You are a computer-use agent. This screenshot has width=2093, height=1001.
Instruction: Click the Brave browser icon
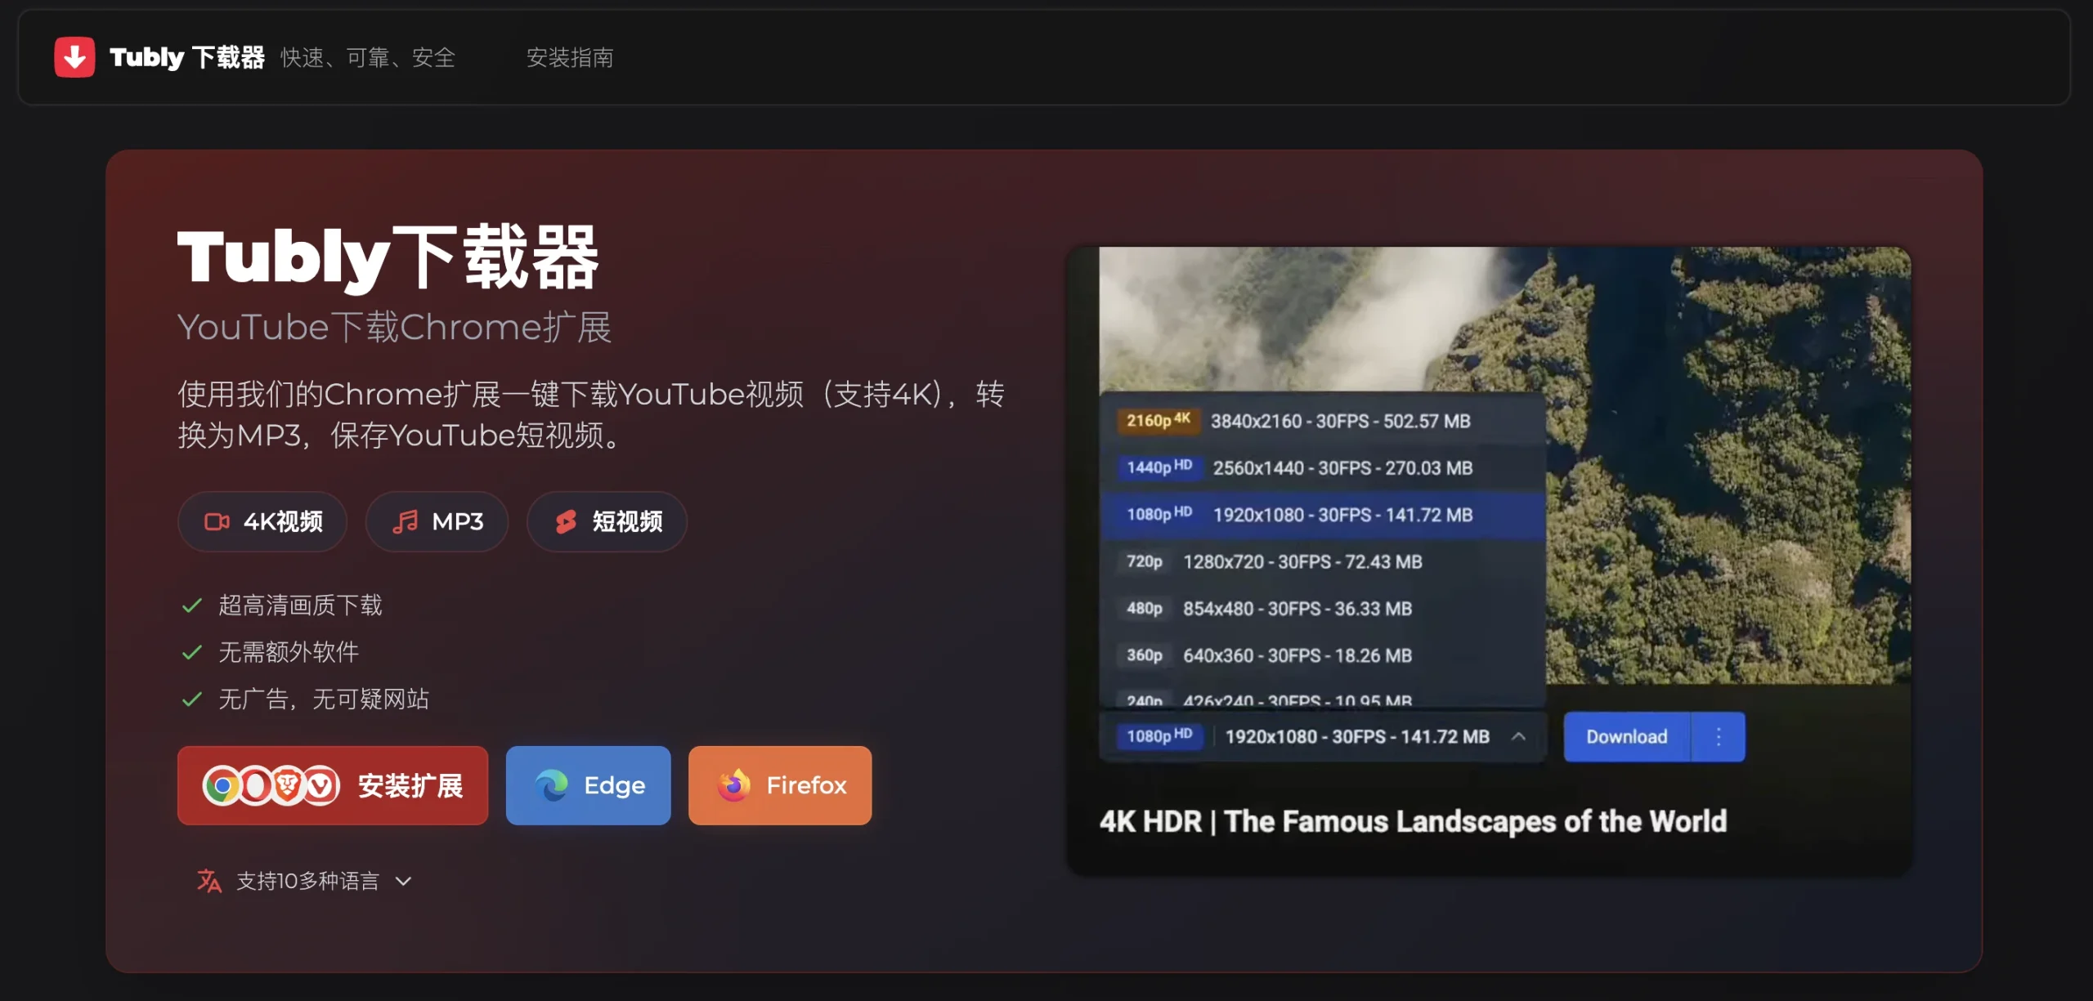tap(287, 786)
